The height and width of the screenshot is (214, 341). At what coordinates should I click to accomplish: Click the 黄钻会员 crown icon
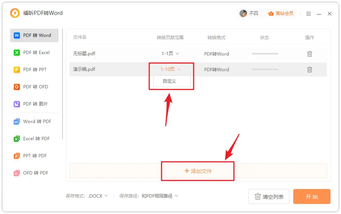[271, 13]
